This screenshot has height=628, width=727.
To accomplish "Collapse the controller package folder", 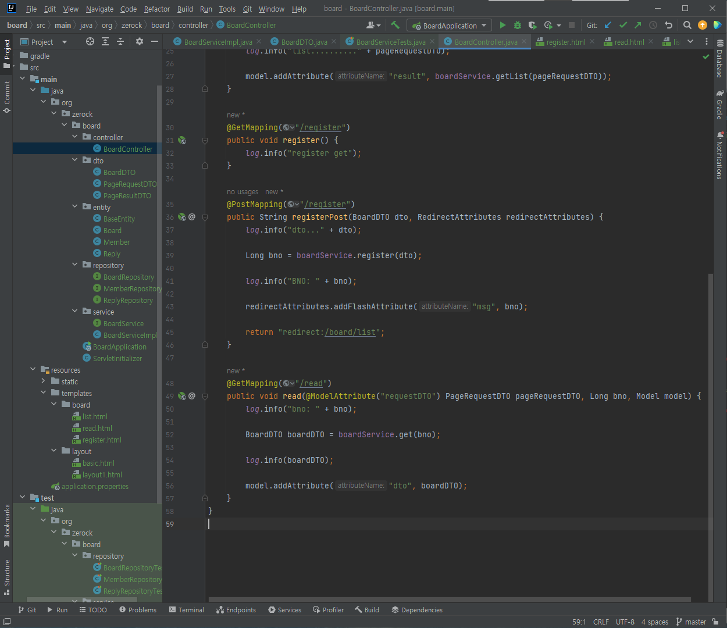I will 75,137.
